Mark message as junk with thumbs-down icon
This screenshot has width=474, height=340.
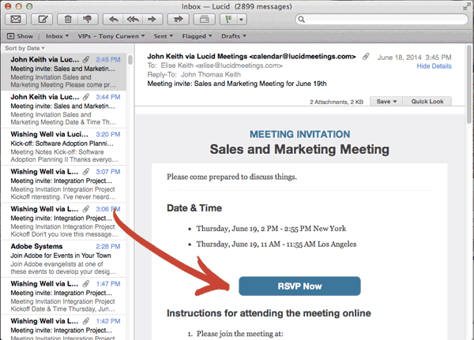[x=88, y=19]
